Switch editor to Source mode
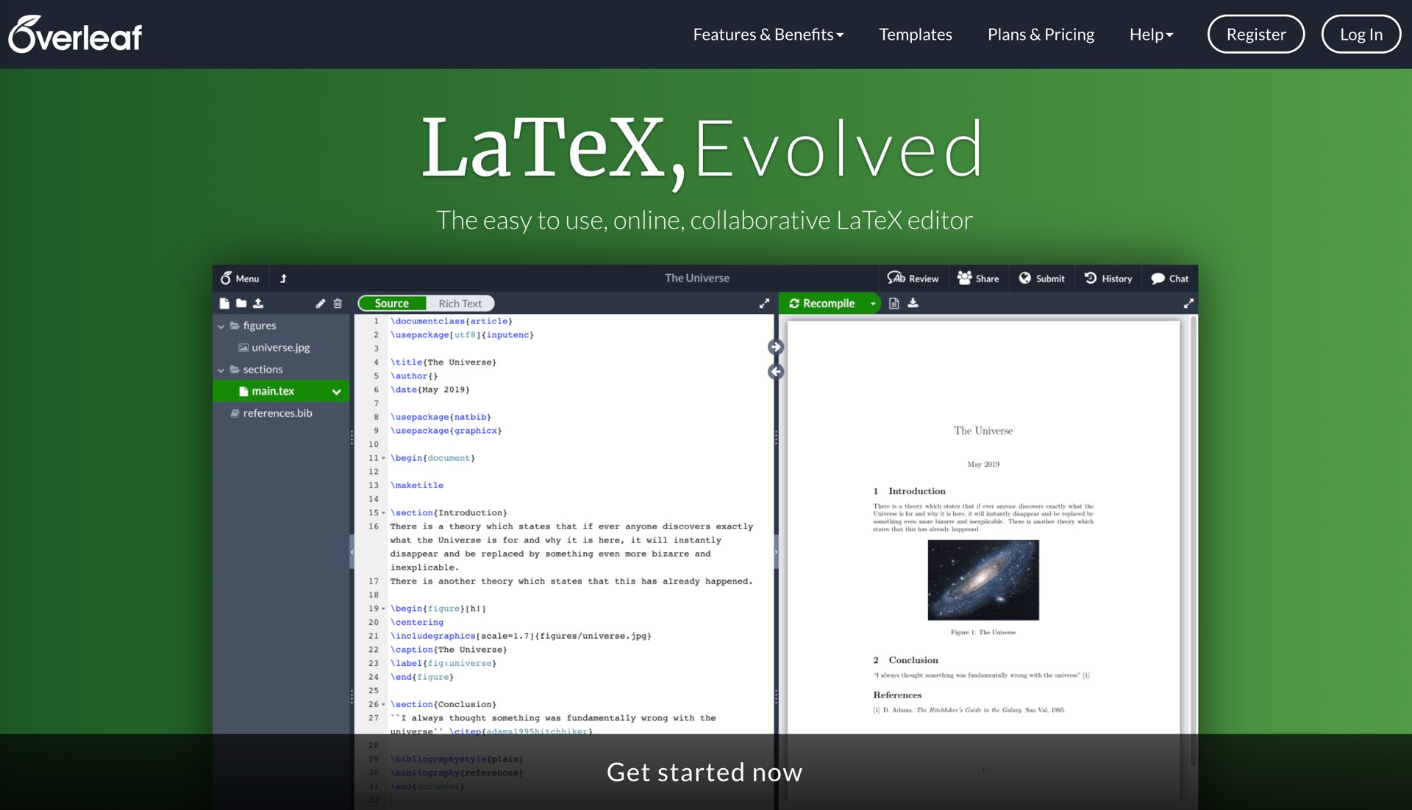The height and width of the screenshot is (810, 1412). pos(391,304)
